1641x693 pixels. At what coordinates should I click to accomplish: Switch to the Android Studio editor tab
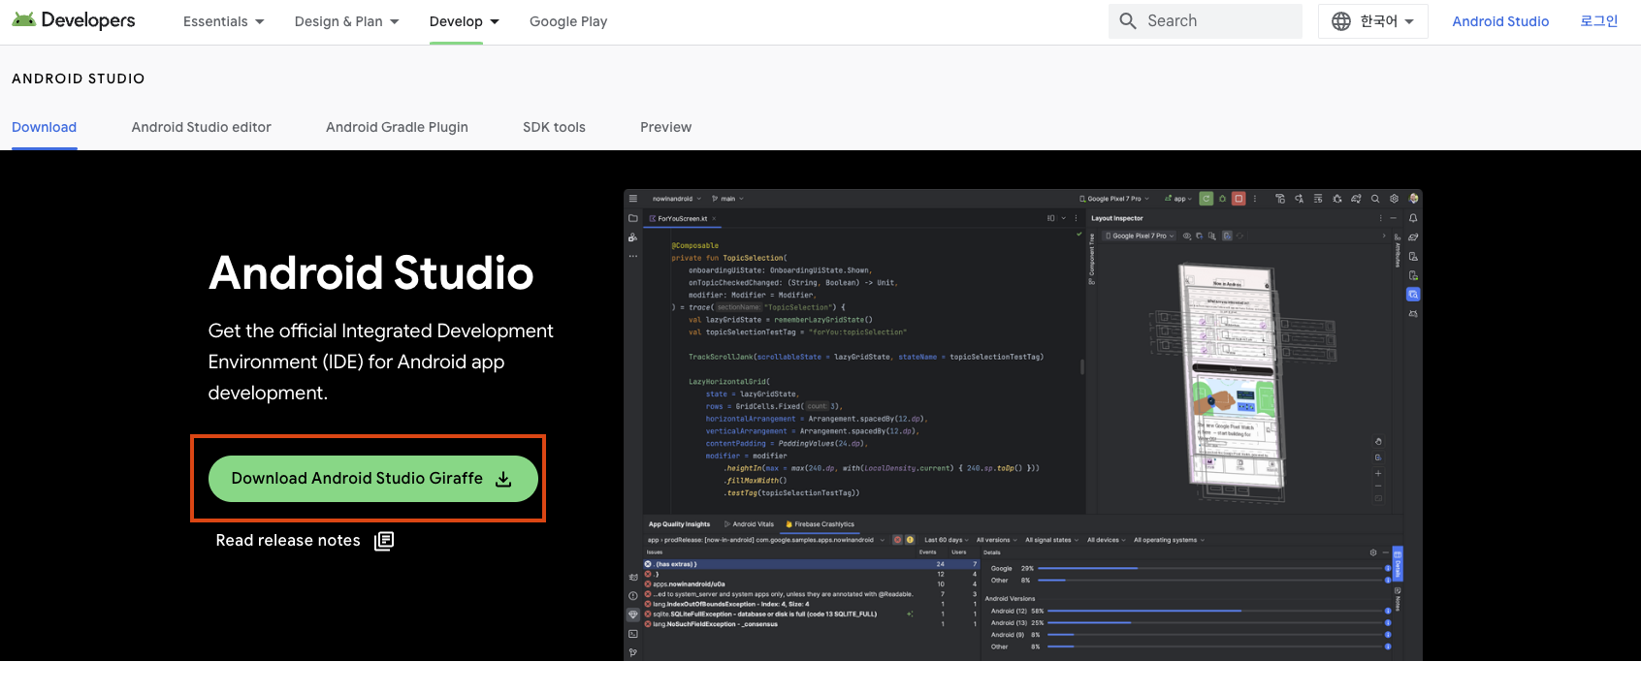click(x=201, y=127)
